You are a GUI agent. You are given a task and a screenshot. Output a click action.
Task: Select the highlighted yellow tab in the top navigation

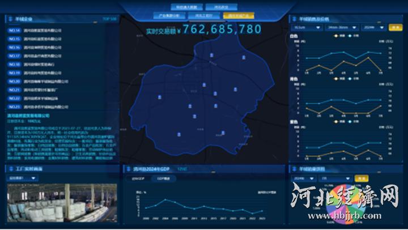coord(238,16)
